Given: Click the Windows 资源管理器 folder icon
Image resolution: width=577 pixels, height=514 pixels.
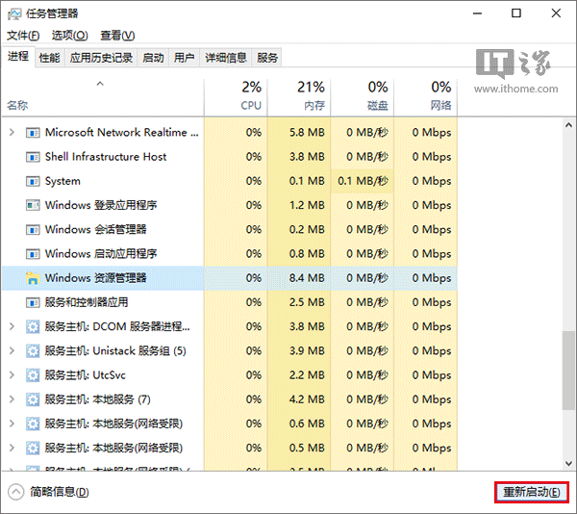Looking at the screenshot, I should tap(33, 278).
